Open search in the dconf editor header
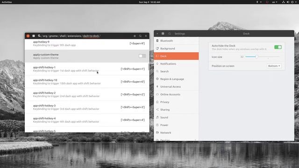This screenshot has width=299, height=168. pyautogui.click(x=140, y=36)
